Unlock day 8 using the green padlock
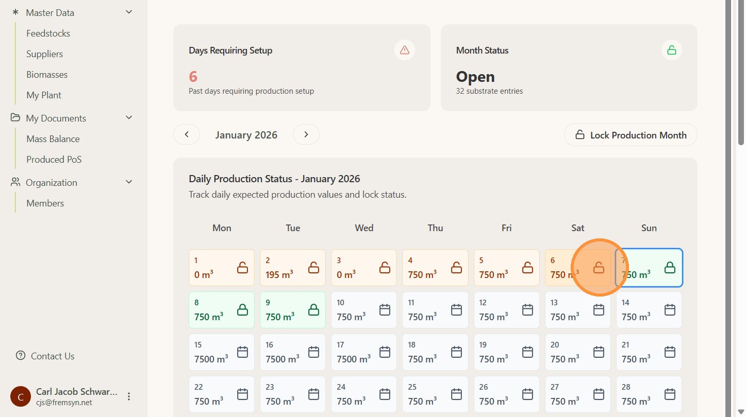This screenshot has width=746, height=417. tap(242, 310)
